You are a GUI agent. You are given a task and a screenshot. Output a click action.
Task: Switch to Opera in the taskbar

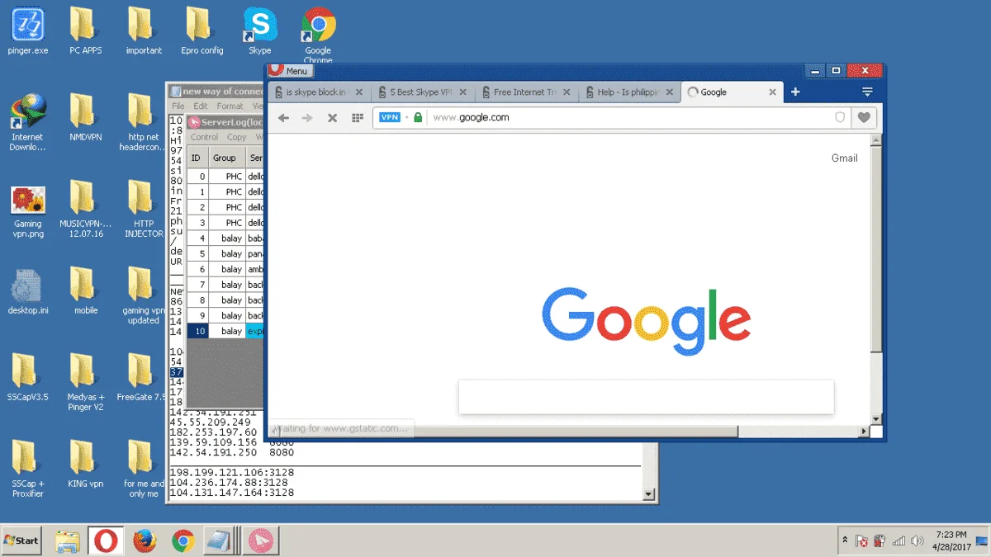pyautogui.click(x=106, y=541)
